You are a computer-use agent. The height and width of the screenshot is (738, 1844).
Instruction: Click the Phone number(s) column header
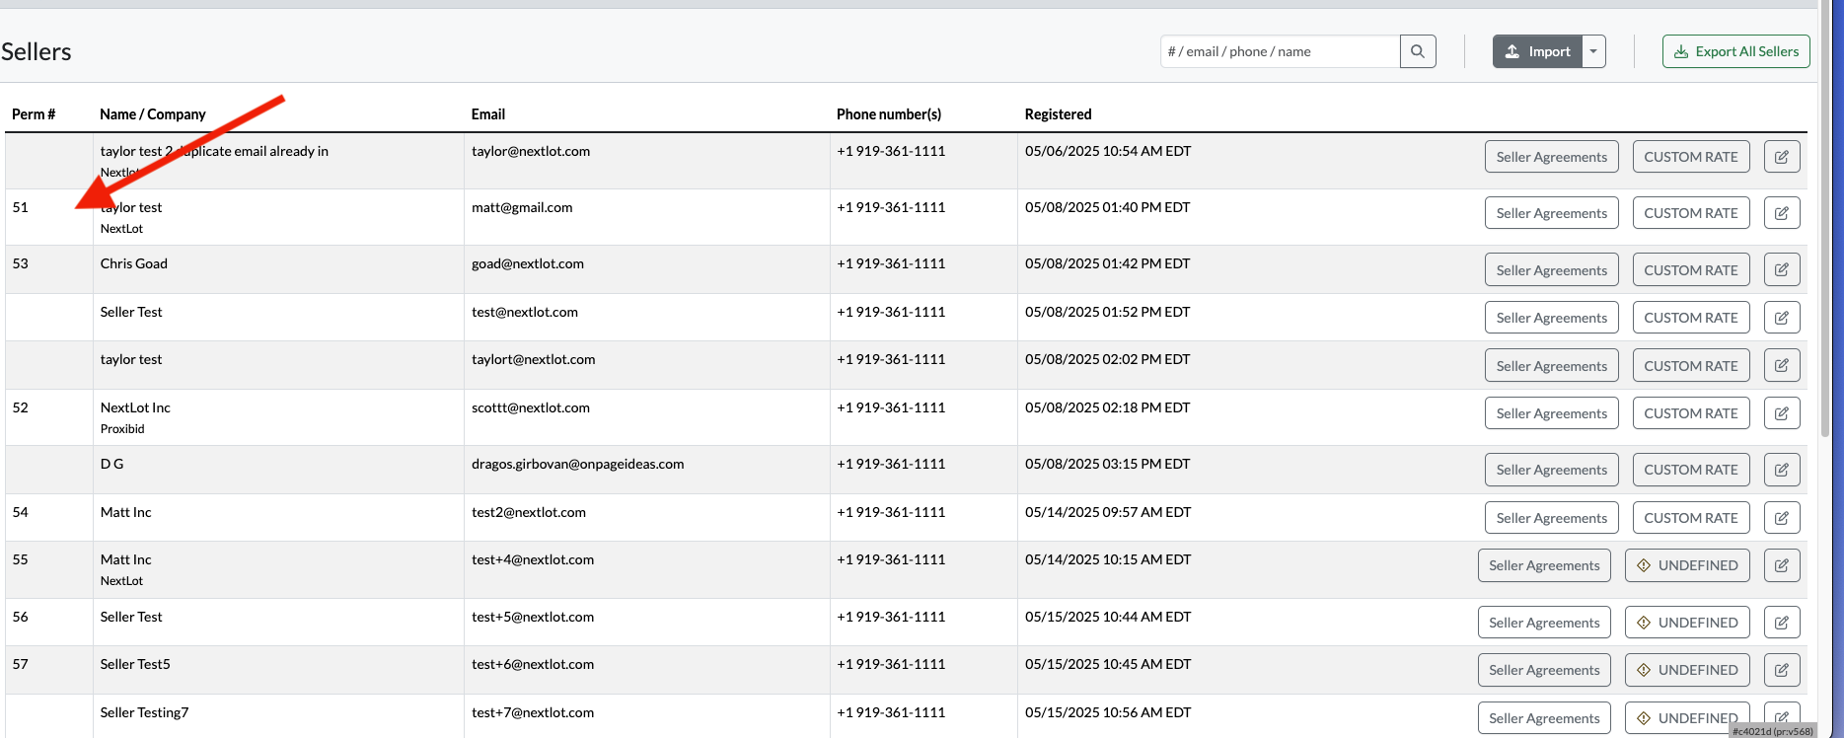click(889, 114)
